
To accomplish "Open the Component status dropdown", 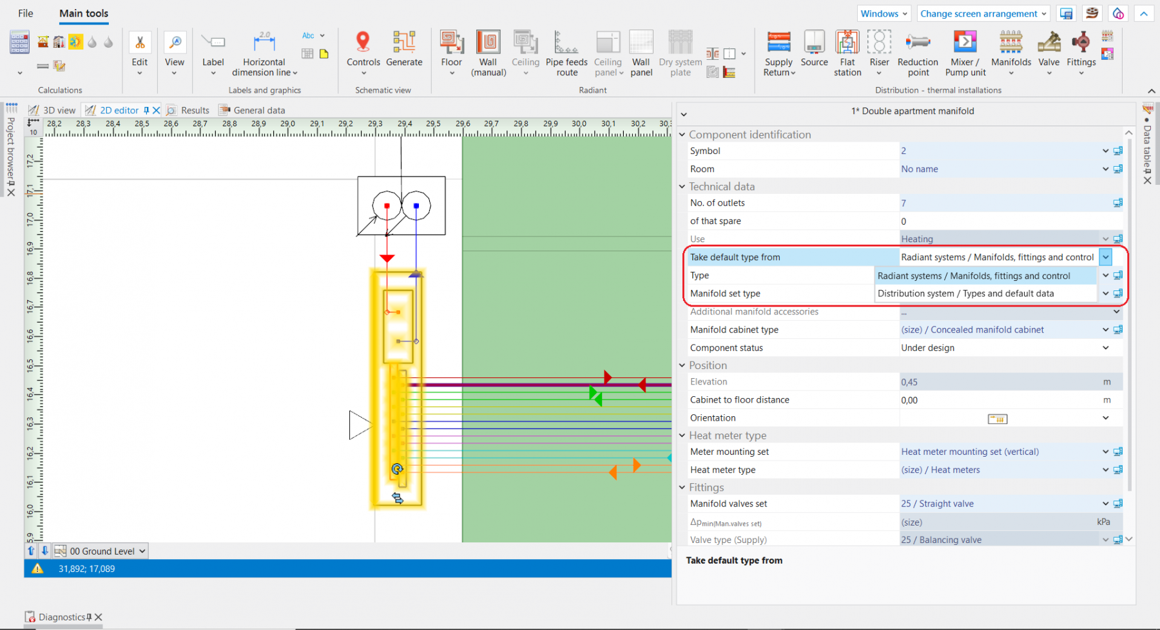I will 1105,348.
